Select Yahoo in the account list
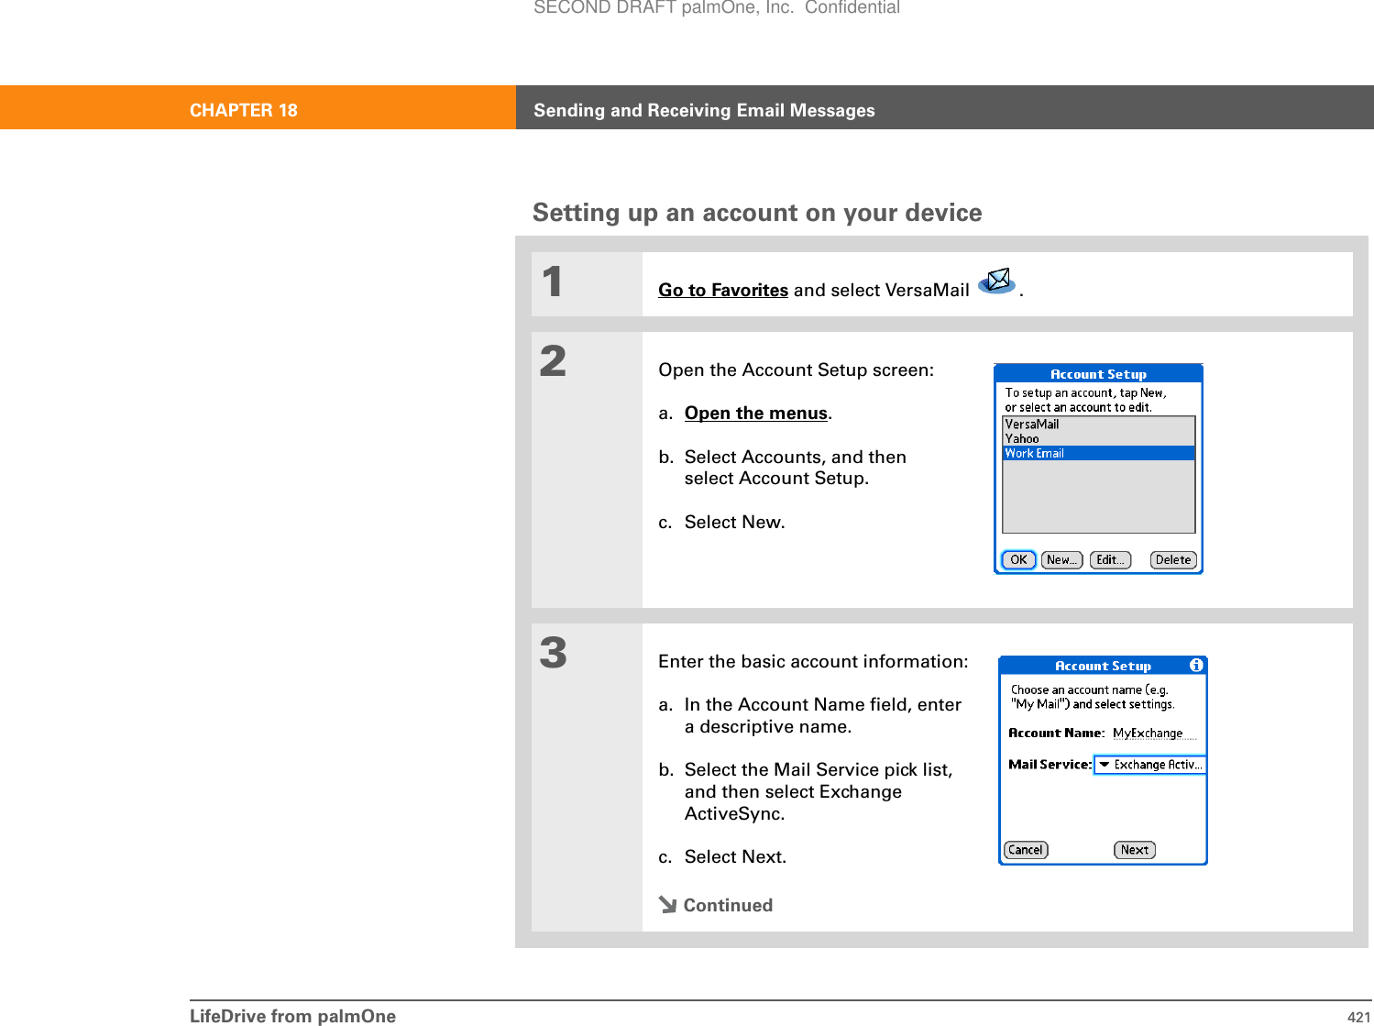The height and width of the screenshot is (1026, 1374). [1098, 438]
